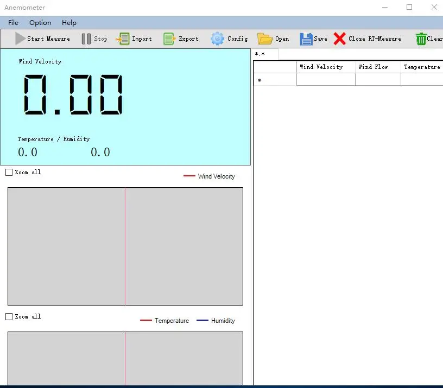The height and width of the screenshot is (388, 443).
Task: Click the Start Measure play icon
Action: [20, 39]
